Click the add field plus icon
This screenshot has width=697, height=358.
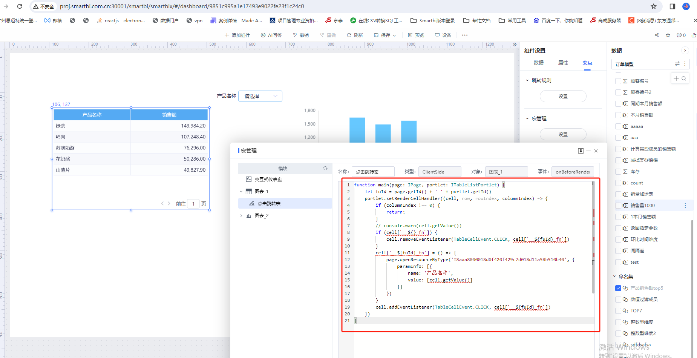[x=676, y=78]
